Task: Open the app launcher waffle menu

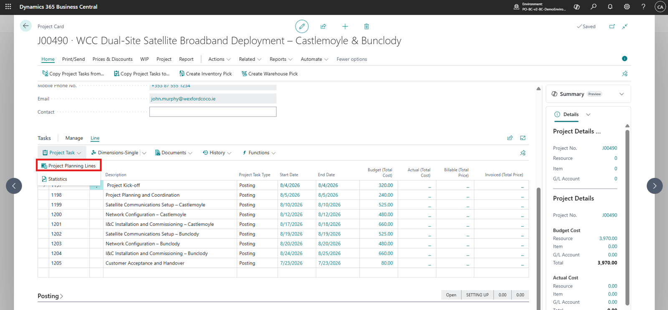Action: (8, 7)
